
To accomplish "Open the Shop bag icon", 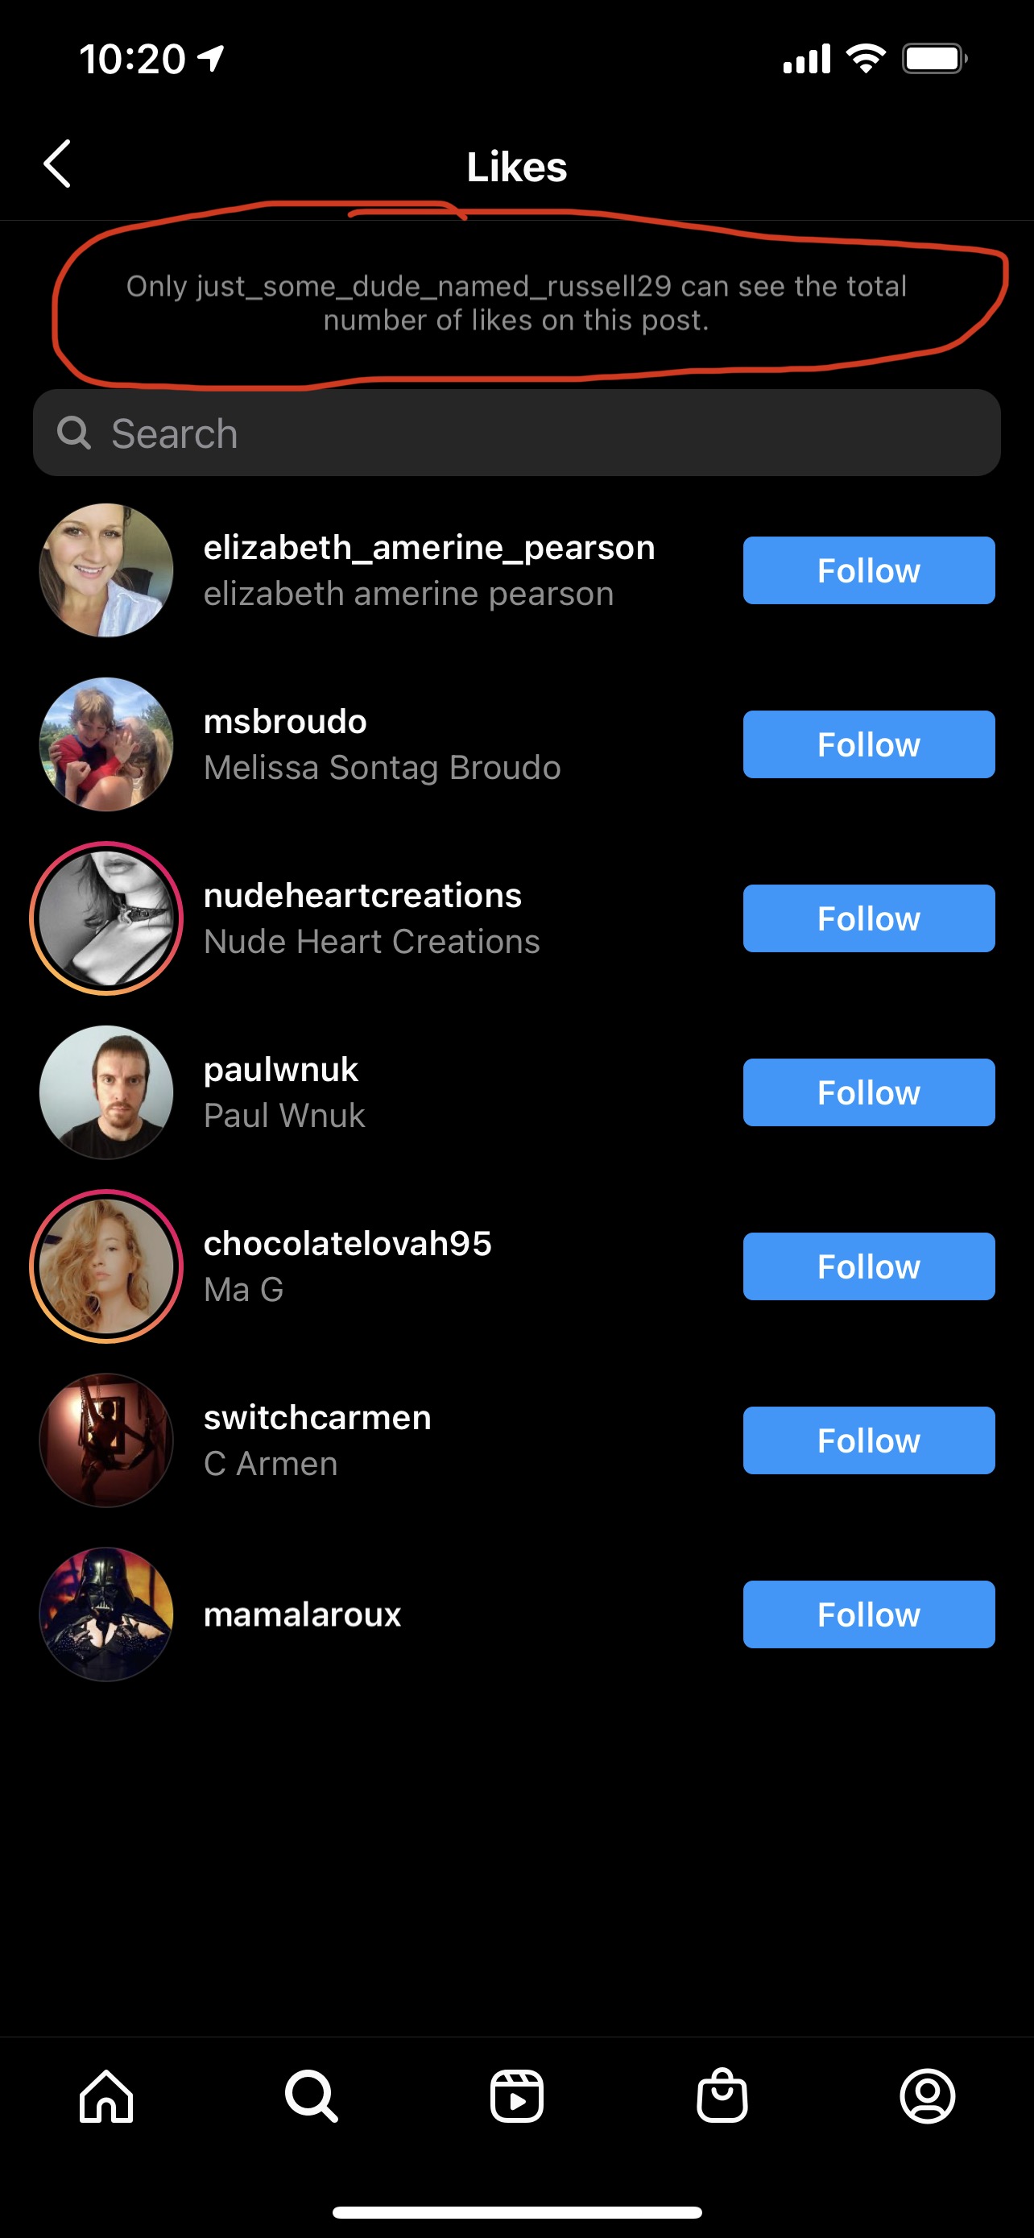I will coord(722,2095).
